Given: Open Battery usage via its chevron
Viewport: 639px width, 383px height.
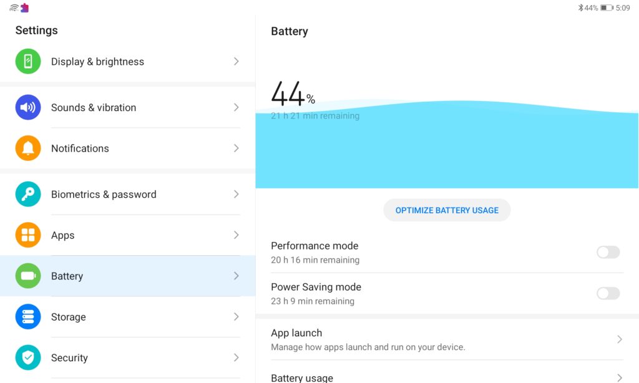Looking at the screenshot, I should coord(620,377).
